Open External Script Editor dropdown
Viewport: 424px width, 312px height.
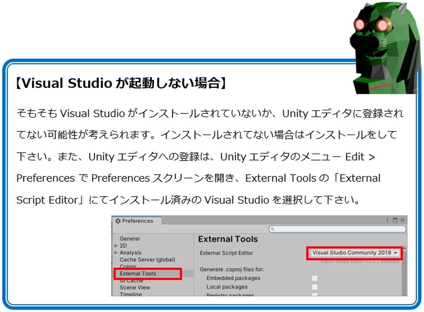(x=355, y=253)
